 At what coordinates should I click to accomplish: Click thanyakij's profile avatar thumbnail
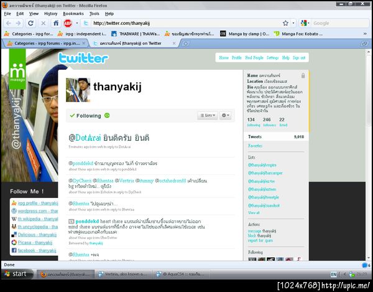coord(78,90)
